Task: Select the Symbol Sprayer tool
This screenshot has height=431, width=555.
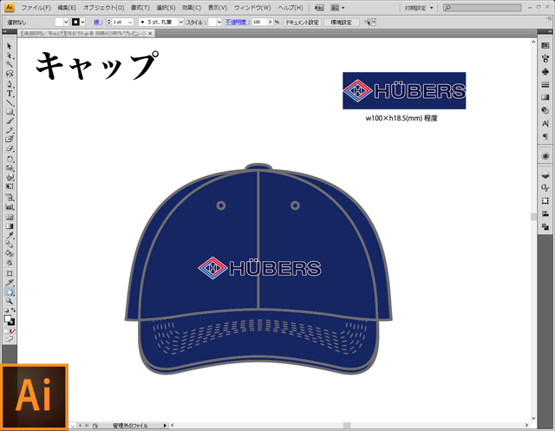Action: tap(10, 198)
